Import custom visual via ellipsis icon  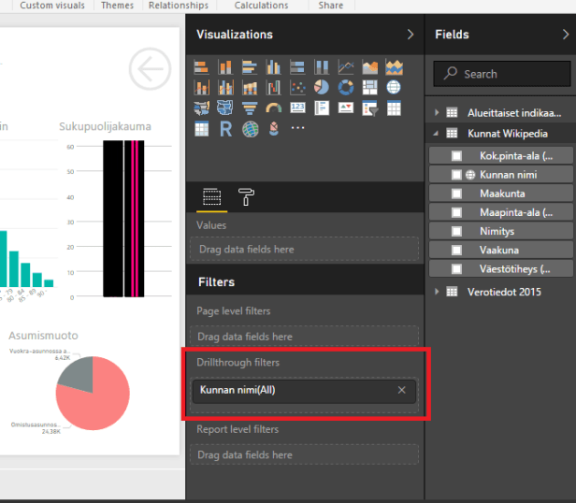point(297,129)
